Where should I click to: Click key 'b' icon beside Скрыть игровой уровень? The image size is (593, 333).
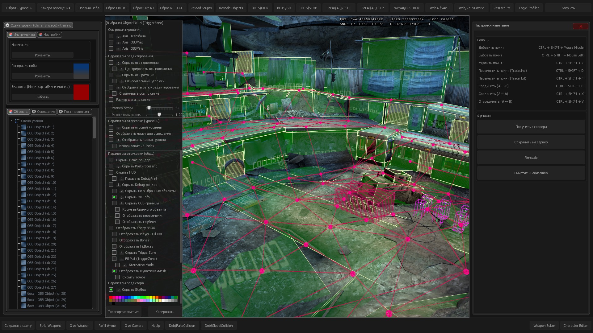[x=118, y=127]
